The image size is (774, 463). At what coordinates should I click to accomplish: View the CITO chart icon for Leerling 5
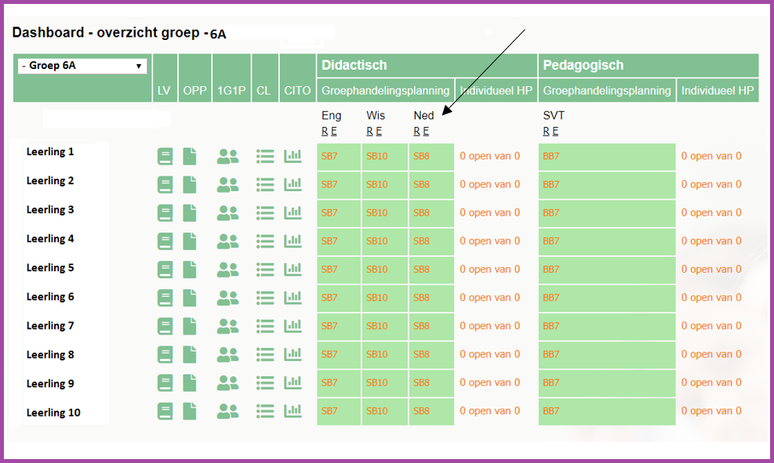tap(293, 269)
